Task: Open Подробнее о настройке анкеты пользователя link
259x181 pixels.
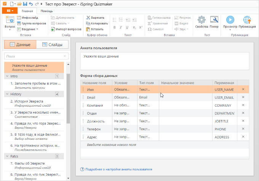Action: [118, 169]
